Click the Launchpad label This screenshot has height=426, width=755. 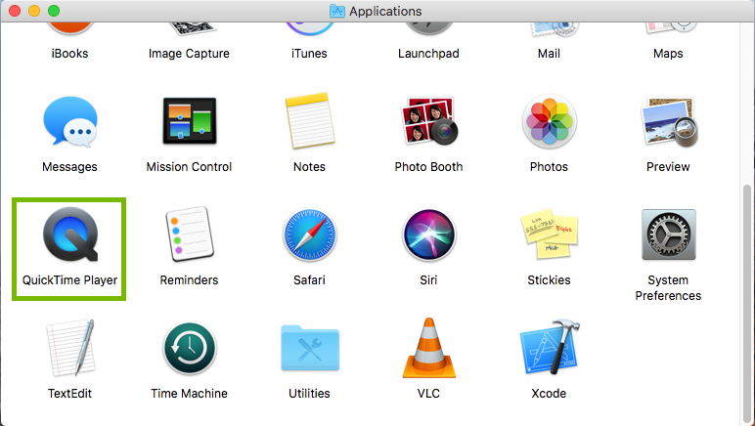pyautogui.click(x=428, y=54)
